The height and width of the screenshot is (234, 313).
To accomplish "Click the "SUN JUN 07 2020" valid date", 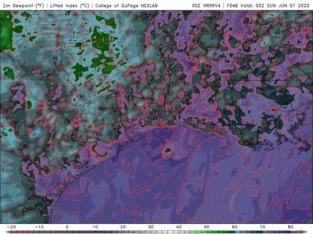I will 288,5.
